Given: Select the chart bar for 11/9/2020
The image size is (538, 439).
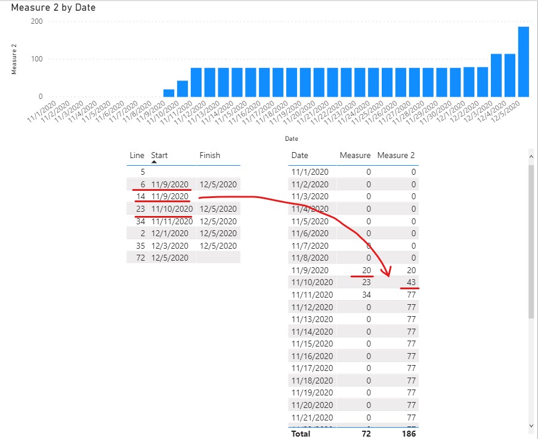Looking at the screenshot, I should 168,92.
